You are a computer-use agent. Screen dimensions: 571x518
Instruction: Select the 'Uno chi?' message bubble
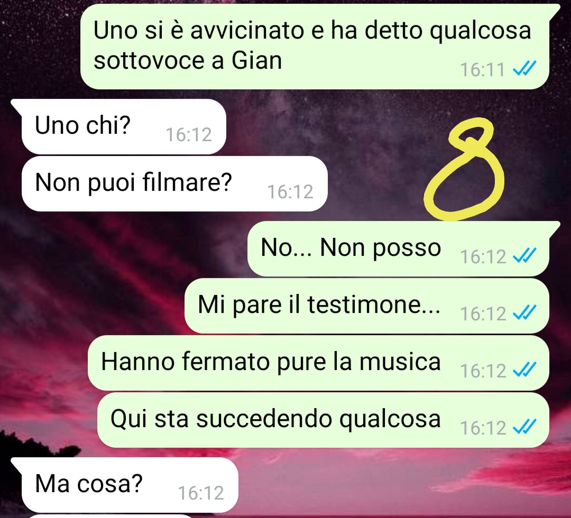(x=124, y=126)
